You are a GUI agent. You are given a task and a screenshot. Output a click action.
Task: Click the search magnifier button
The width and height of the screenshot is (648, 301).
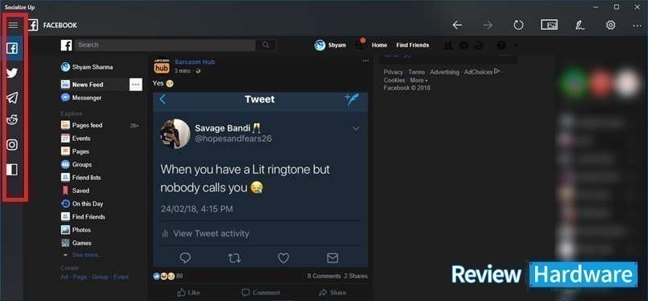point(266,45)
